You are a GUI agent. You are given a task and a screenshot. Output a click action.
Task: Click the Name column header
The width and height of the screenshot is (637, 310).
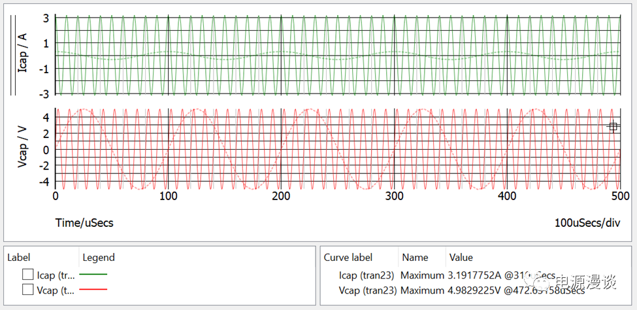(x=415, y=258)
